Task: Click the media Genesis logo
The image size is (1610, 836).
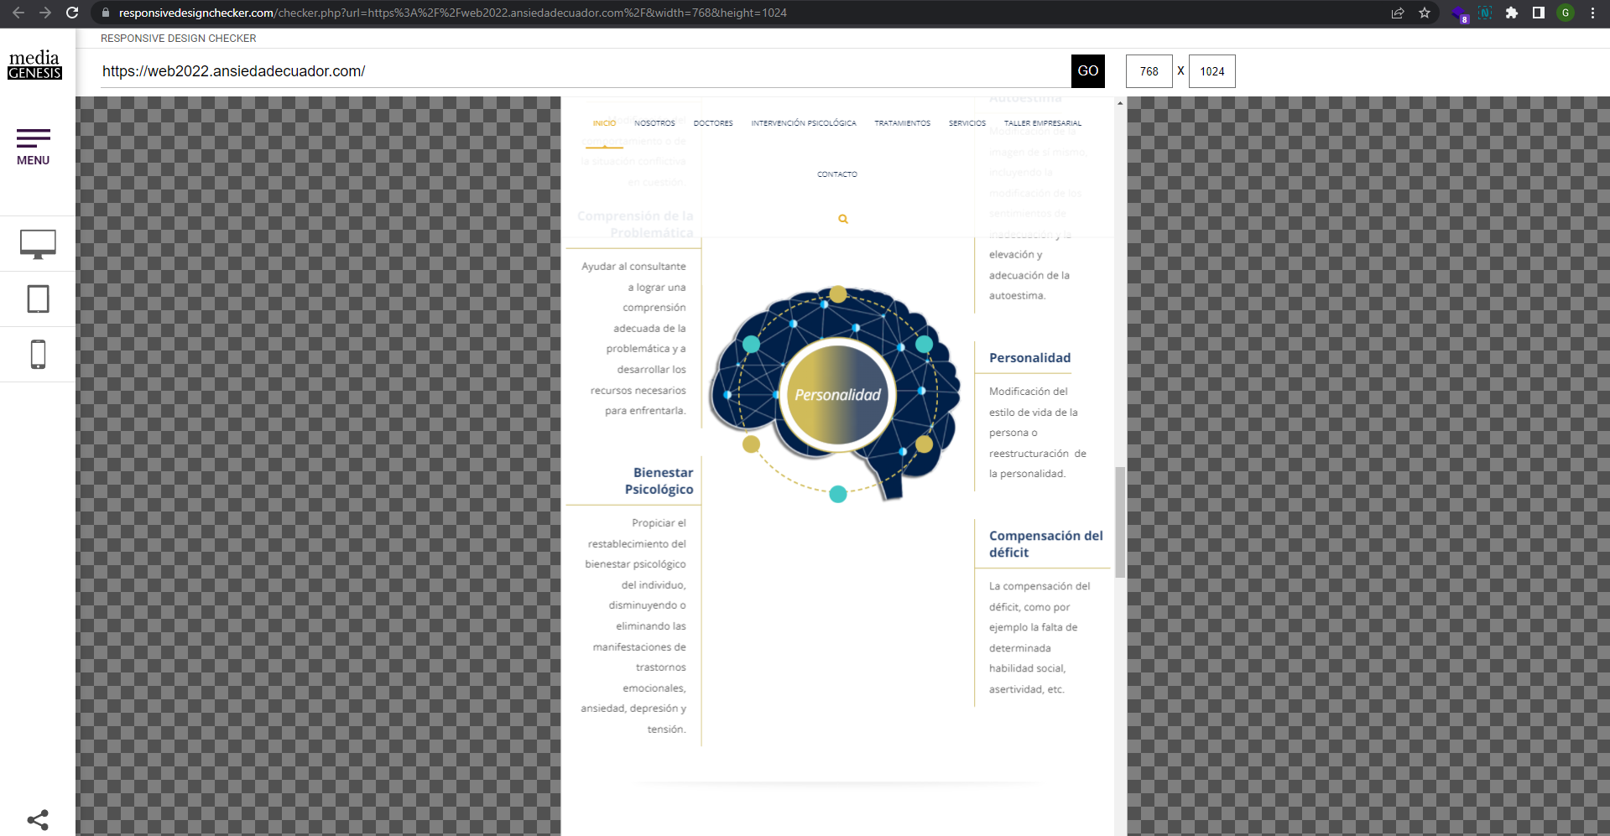Action: (x=34, y=65)
